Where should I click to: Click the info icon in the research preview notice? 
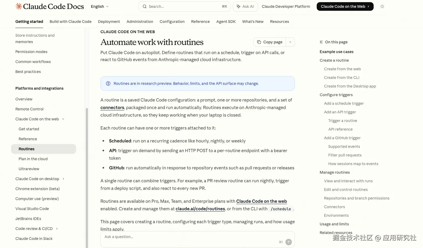(x=108, y=83)
